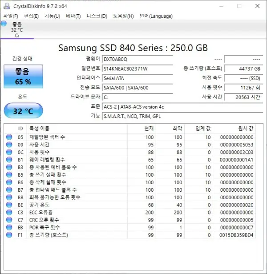
Task: Close the CrystalDiskInfo window
Action: point(257,6)
